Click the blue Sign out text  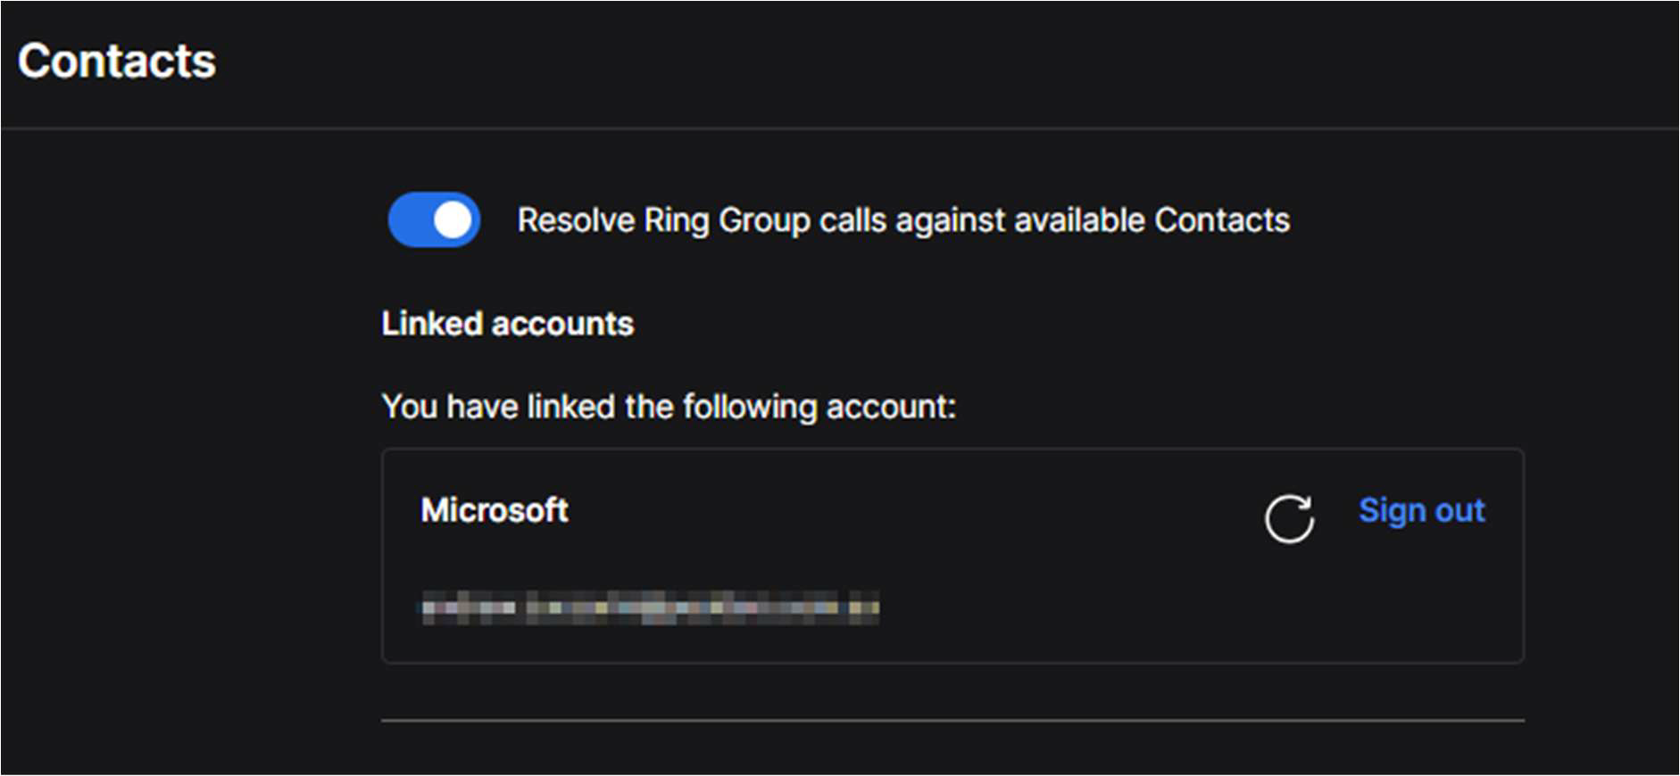(1421, 510)
